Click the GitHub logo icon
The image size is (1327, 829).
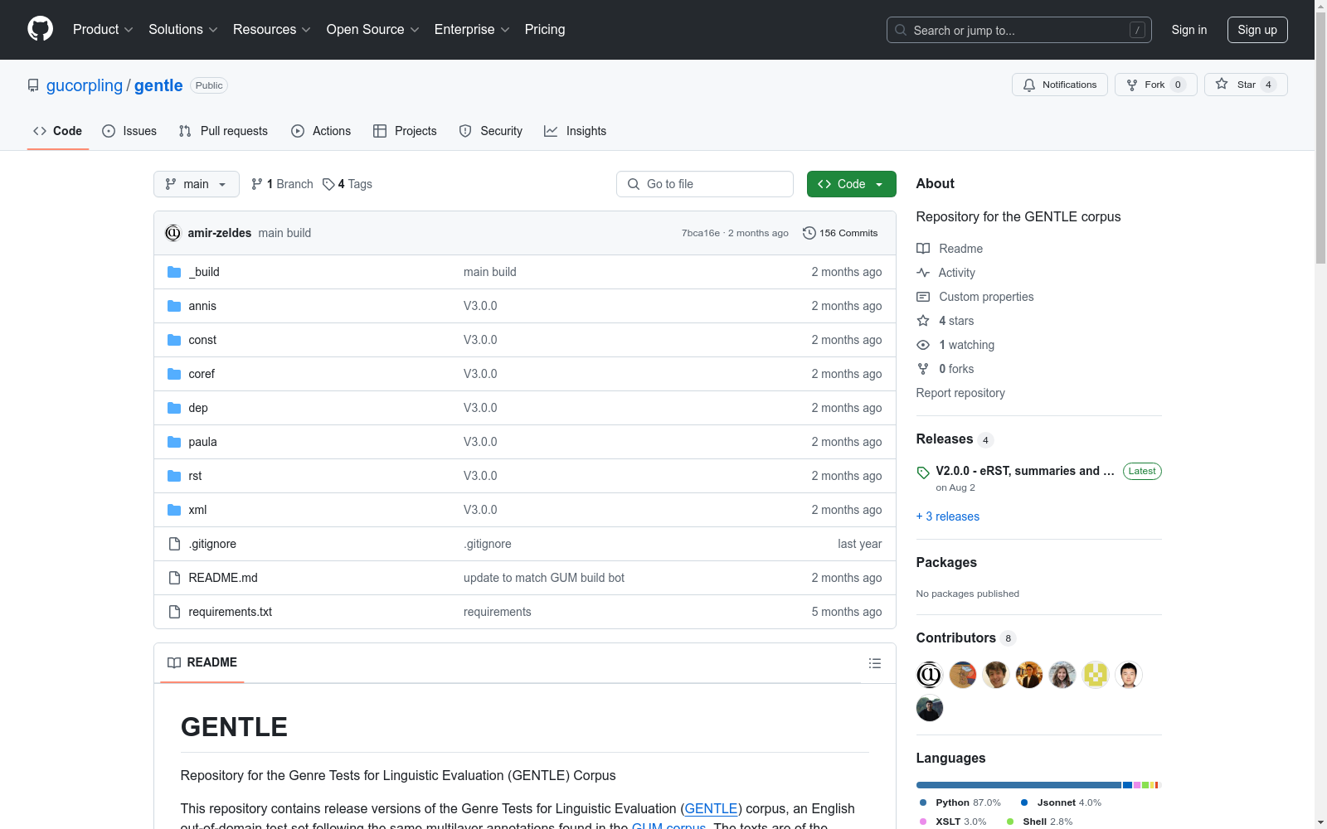point(40,29)
